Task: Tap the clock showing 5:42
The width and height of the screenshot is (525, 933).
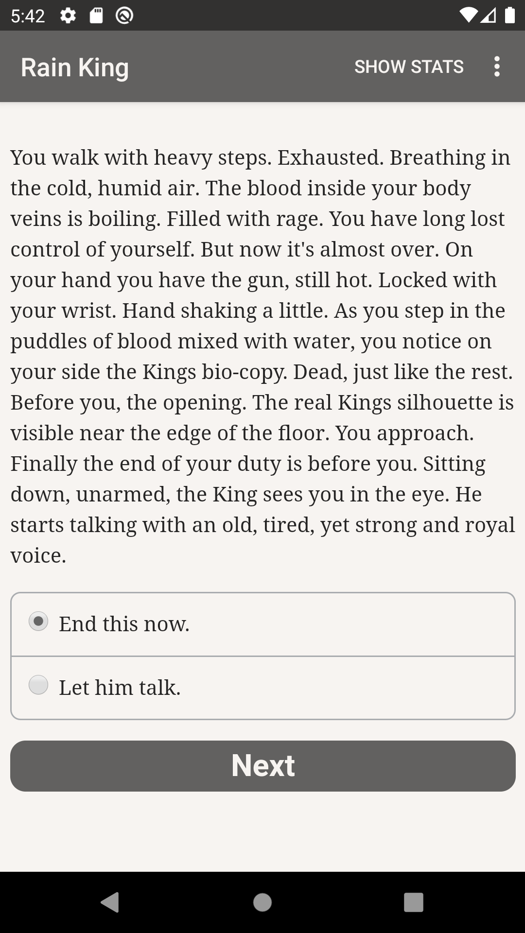Action: tap(28, 16)
